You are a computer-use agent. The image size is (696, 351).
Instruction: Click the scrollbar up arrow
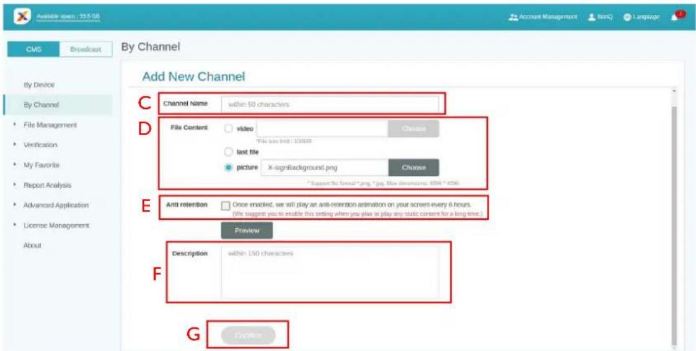coord(676,91)
